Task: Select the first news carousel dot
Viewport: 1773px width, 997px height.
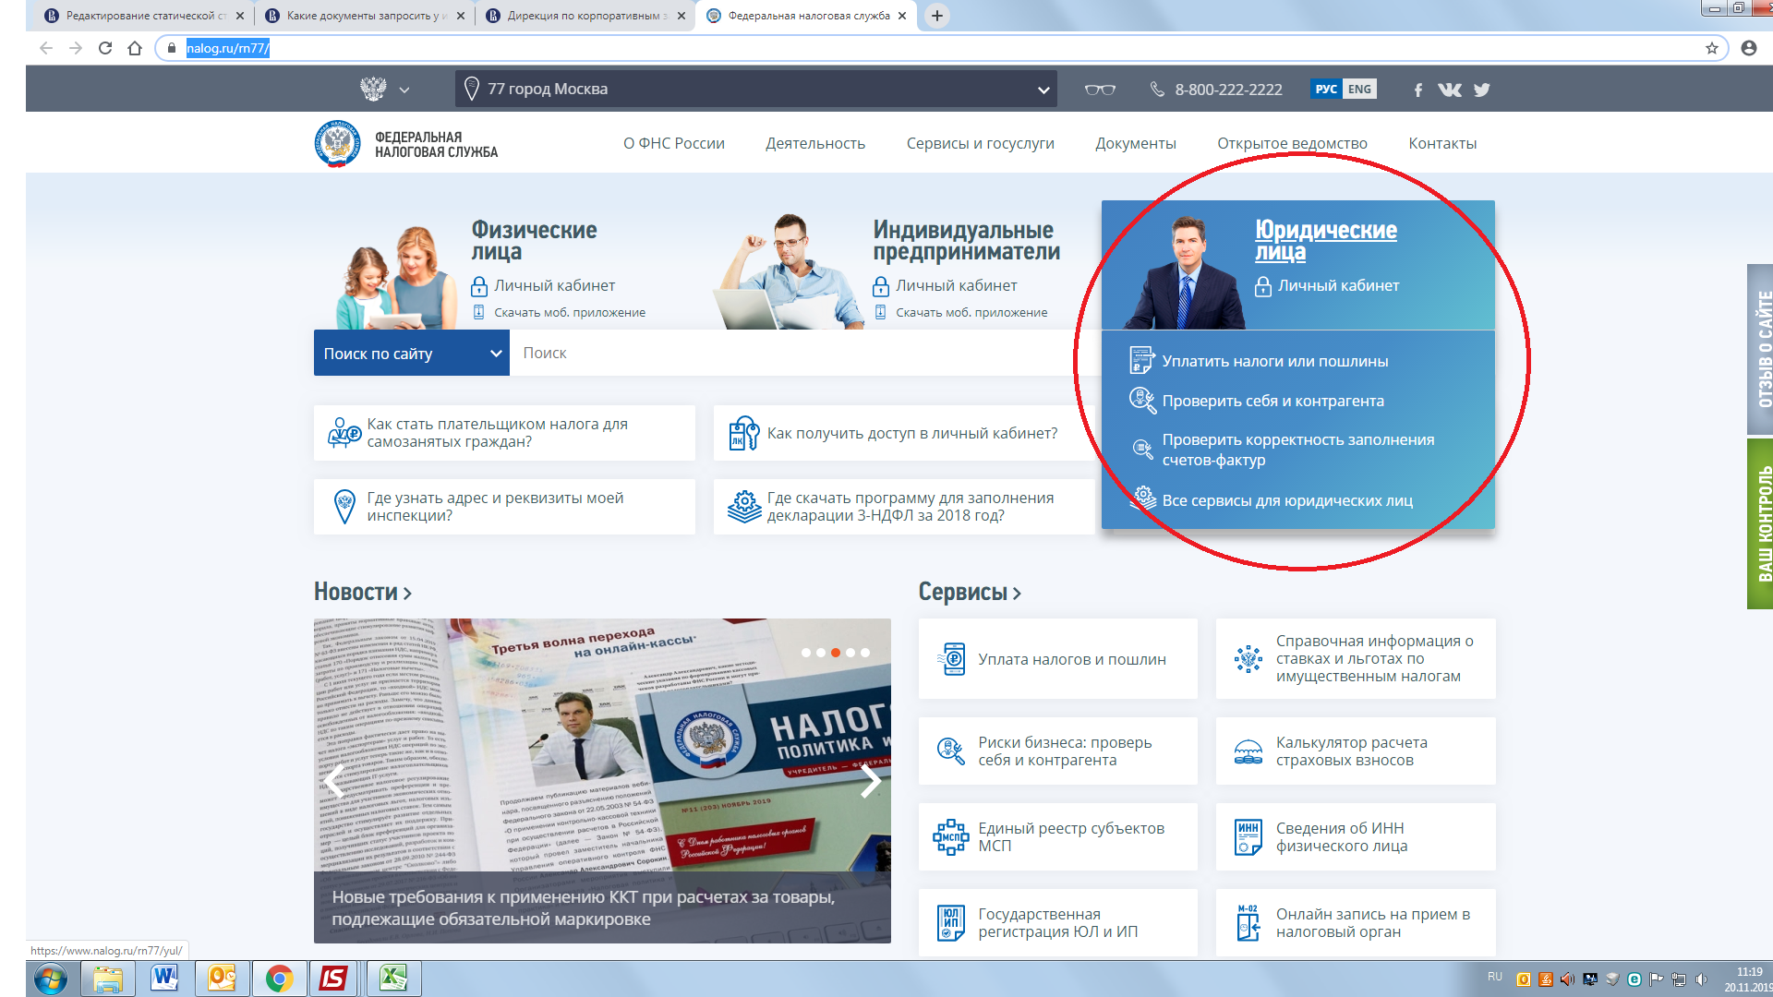Action: [x=805, y=653]
